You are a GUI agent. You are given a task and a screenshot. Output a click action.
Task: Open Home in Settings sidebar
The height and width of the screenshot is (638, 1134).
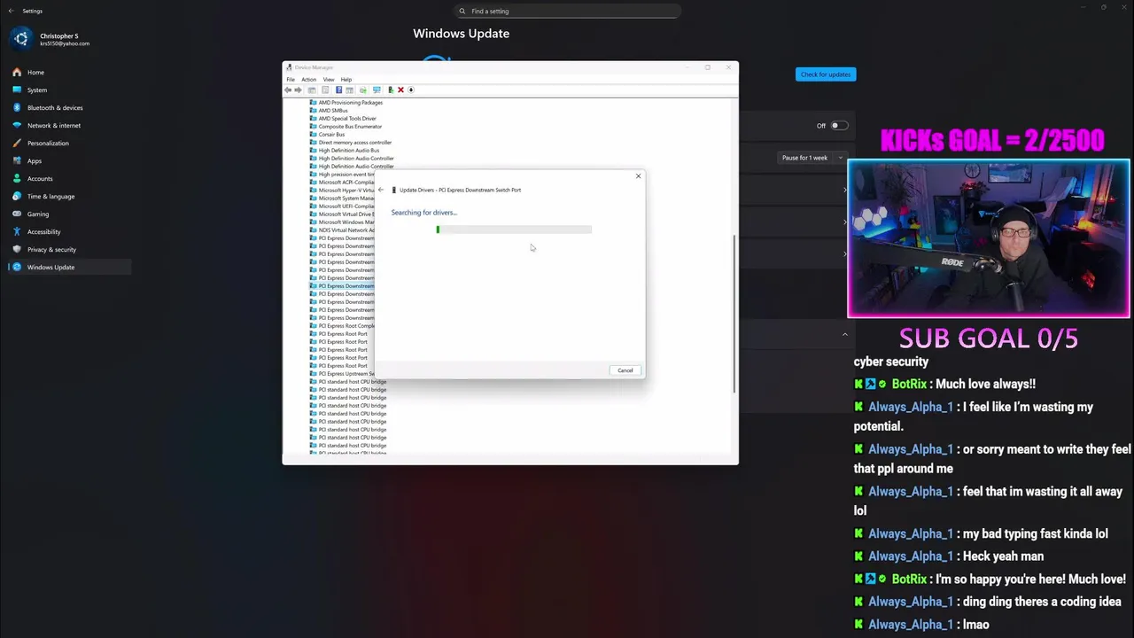tap(70, 72)
